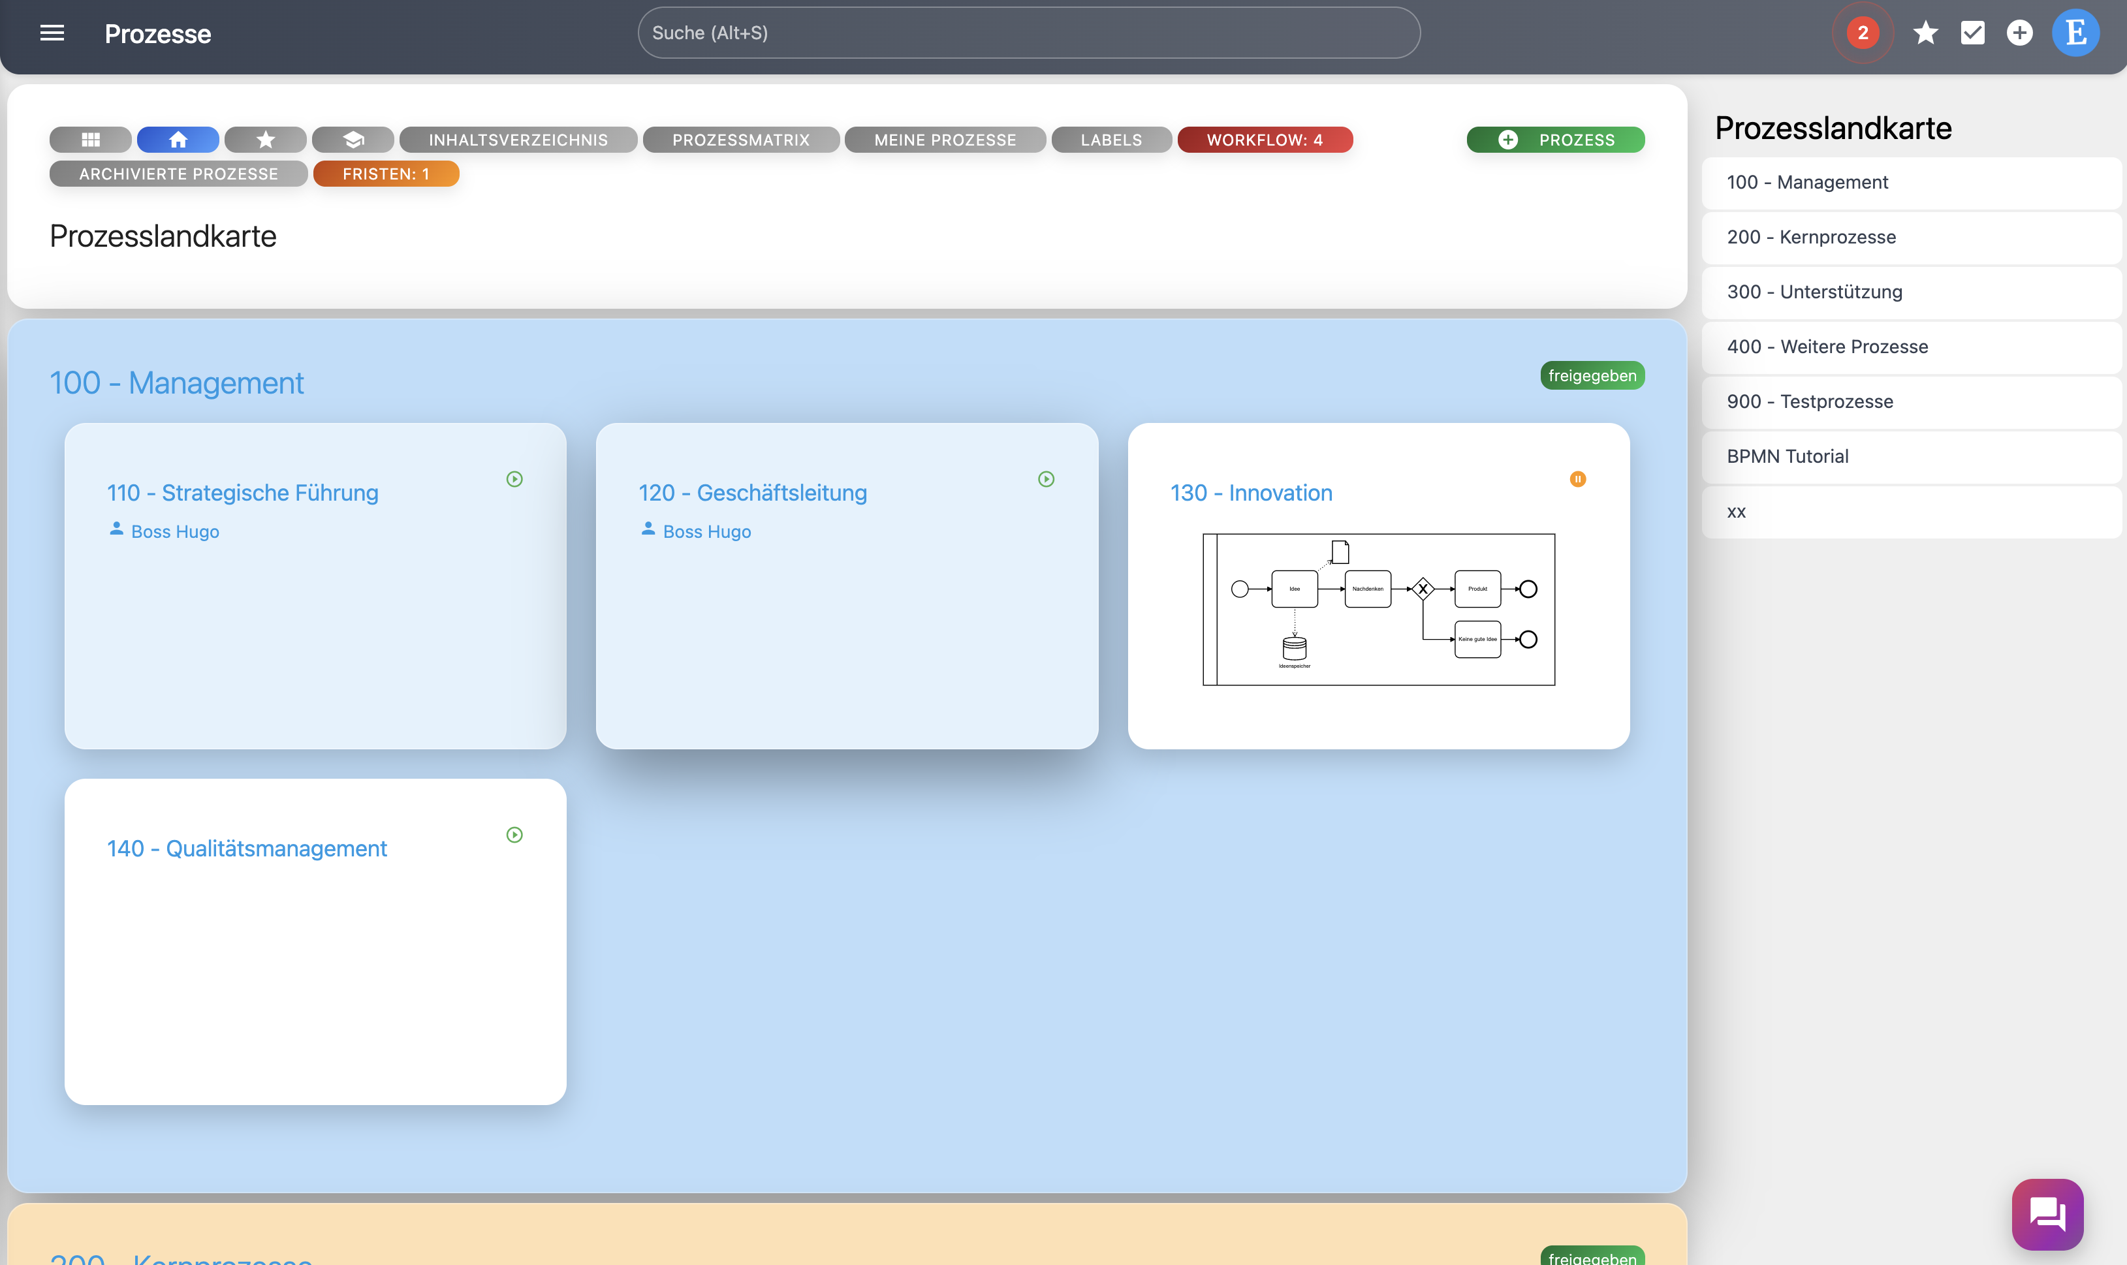
Task: Click the Fristen: 1 badge
Action: [385, 174]
